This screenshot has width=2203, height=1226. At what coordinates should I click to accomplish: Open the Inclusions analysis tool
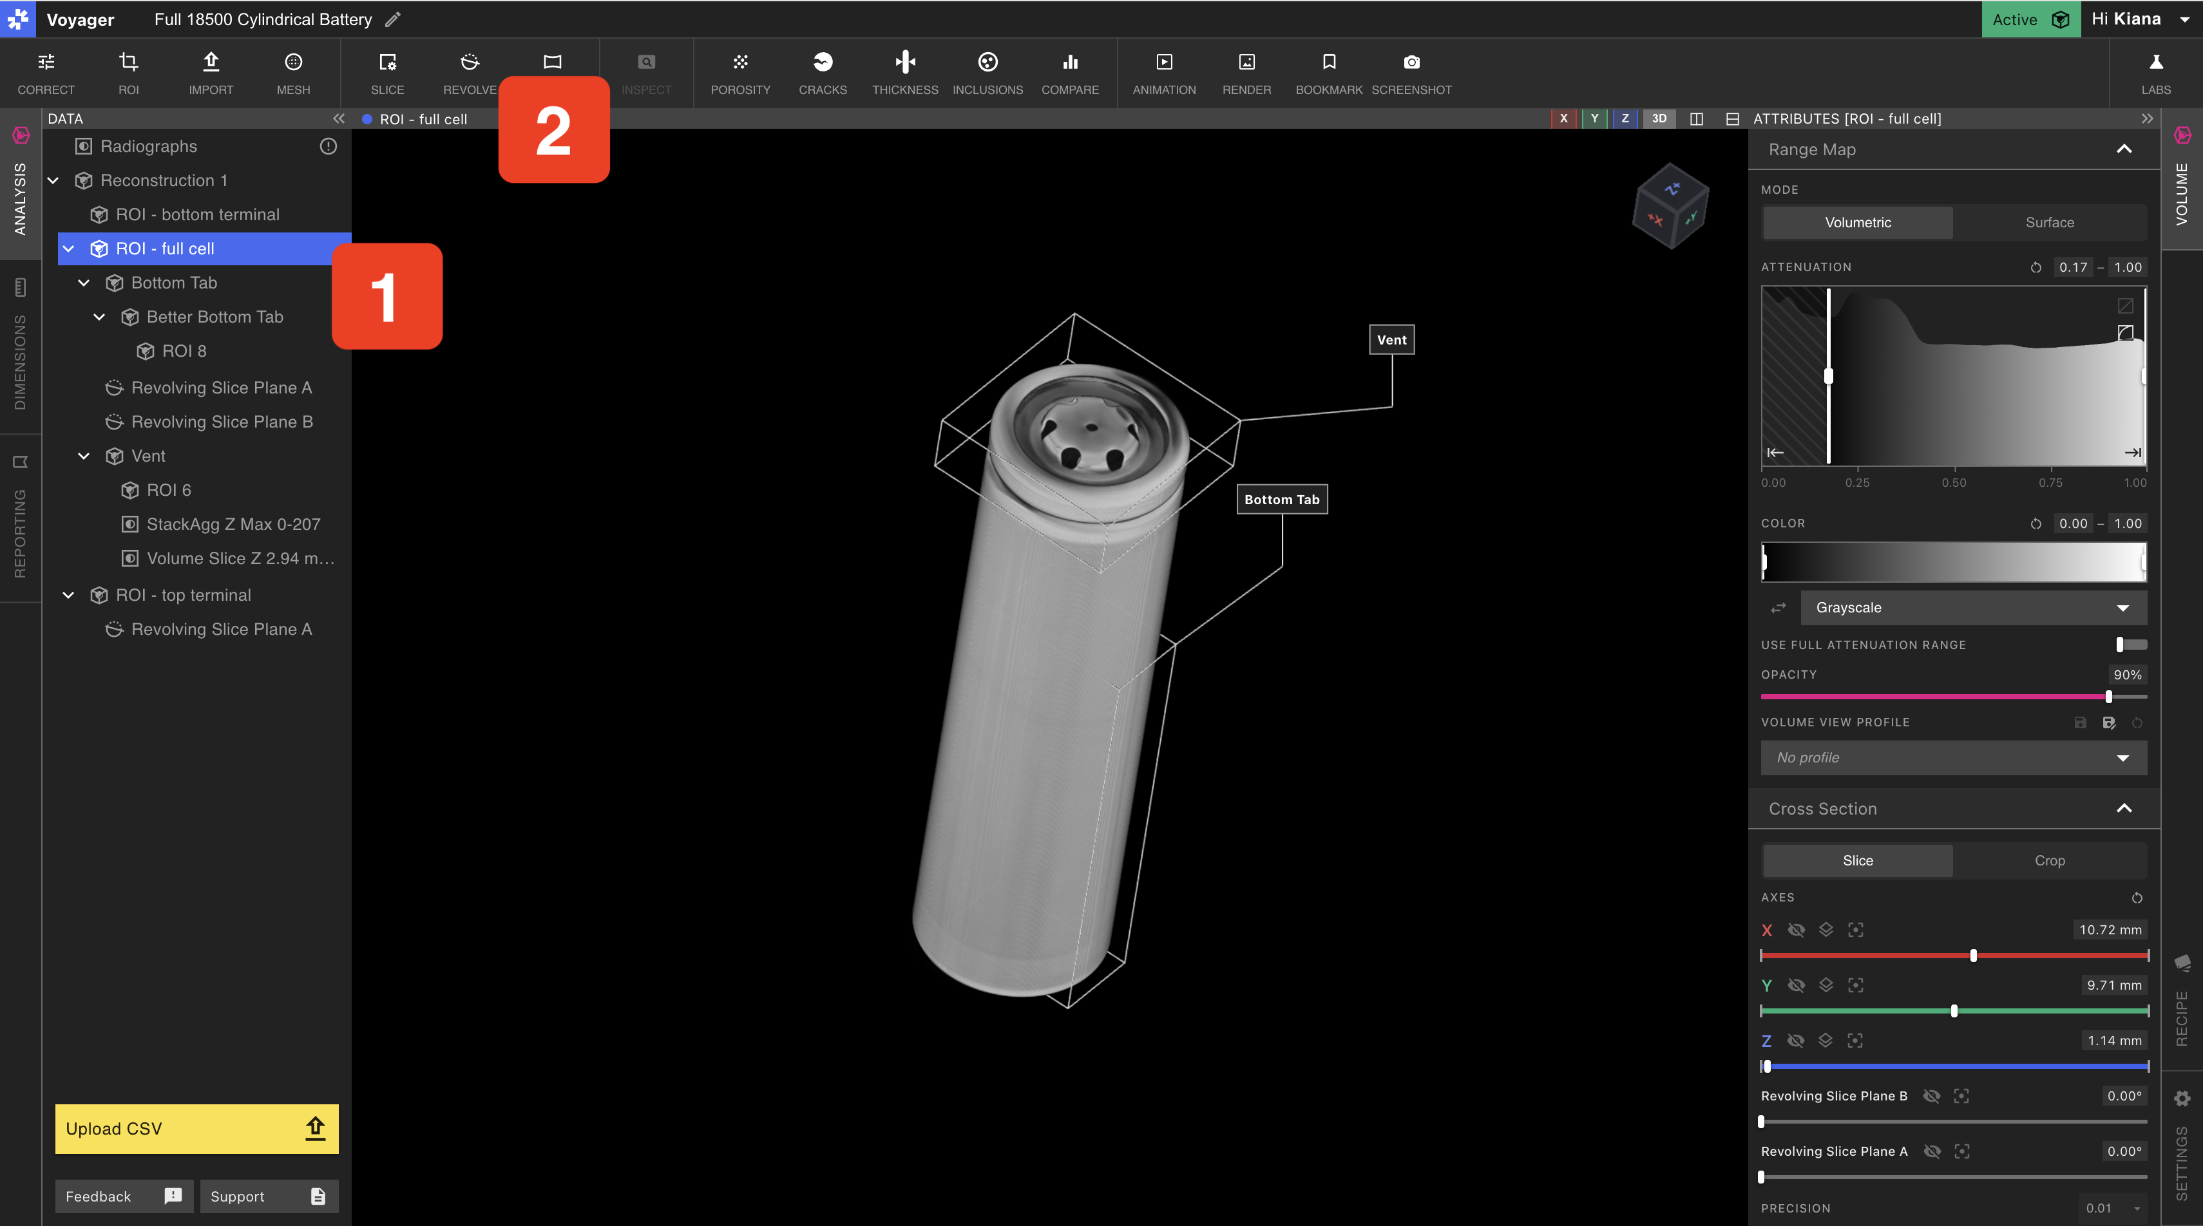[x=987, y=73]
